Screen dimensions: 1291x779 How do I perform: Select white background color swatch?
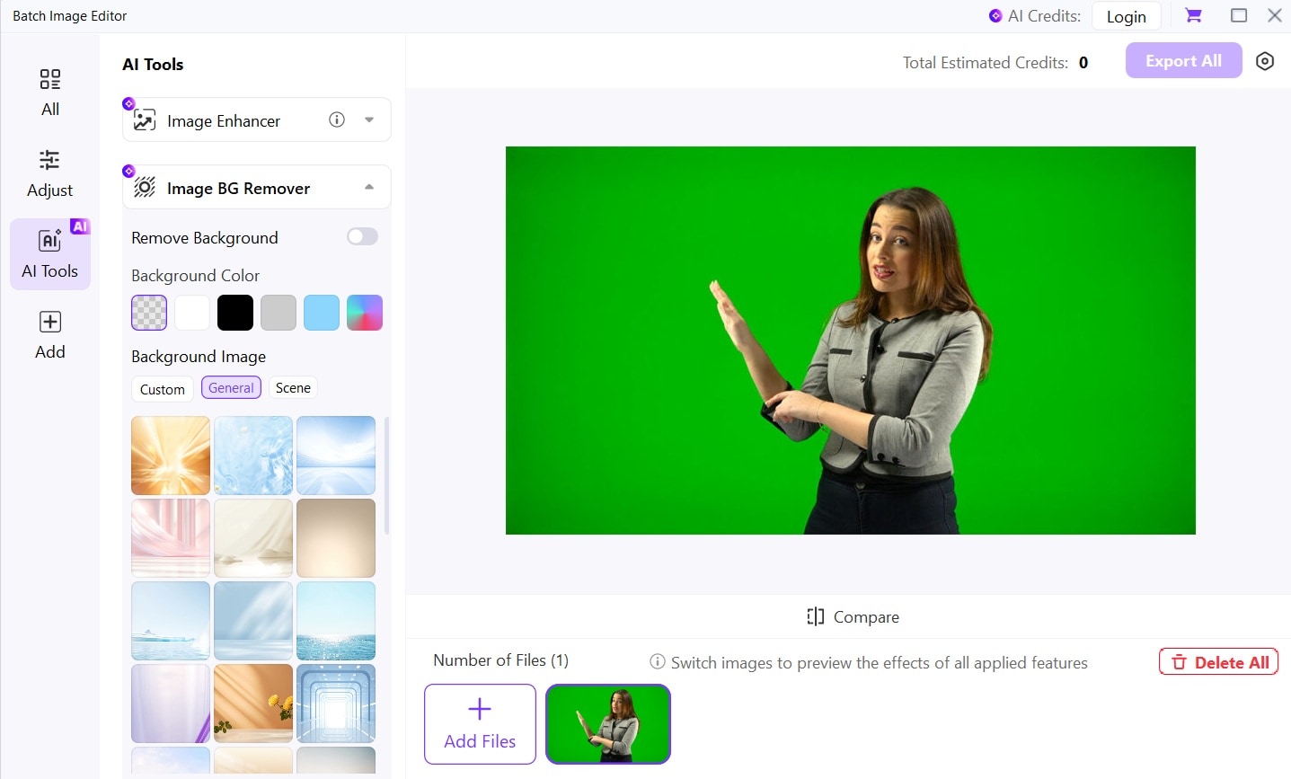click(x=192, y=313)
